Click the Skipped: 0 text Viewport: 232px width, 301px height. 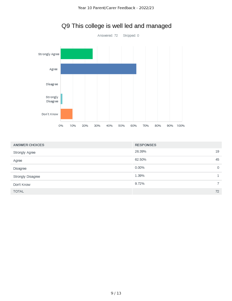(131, 36)
